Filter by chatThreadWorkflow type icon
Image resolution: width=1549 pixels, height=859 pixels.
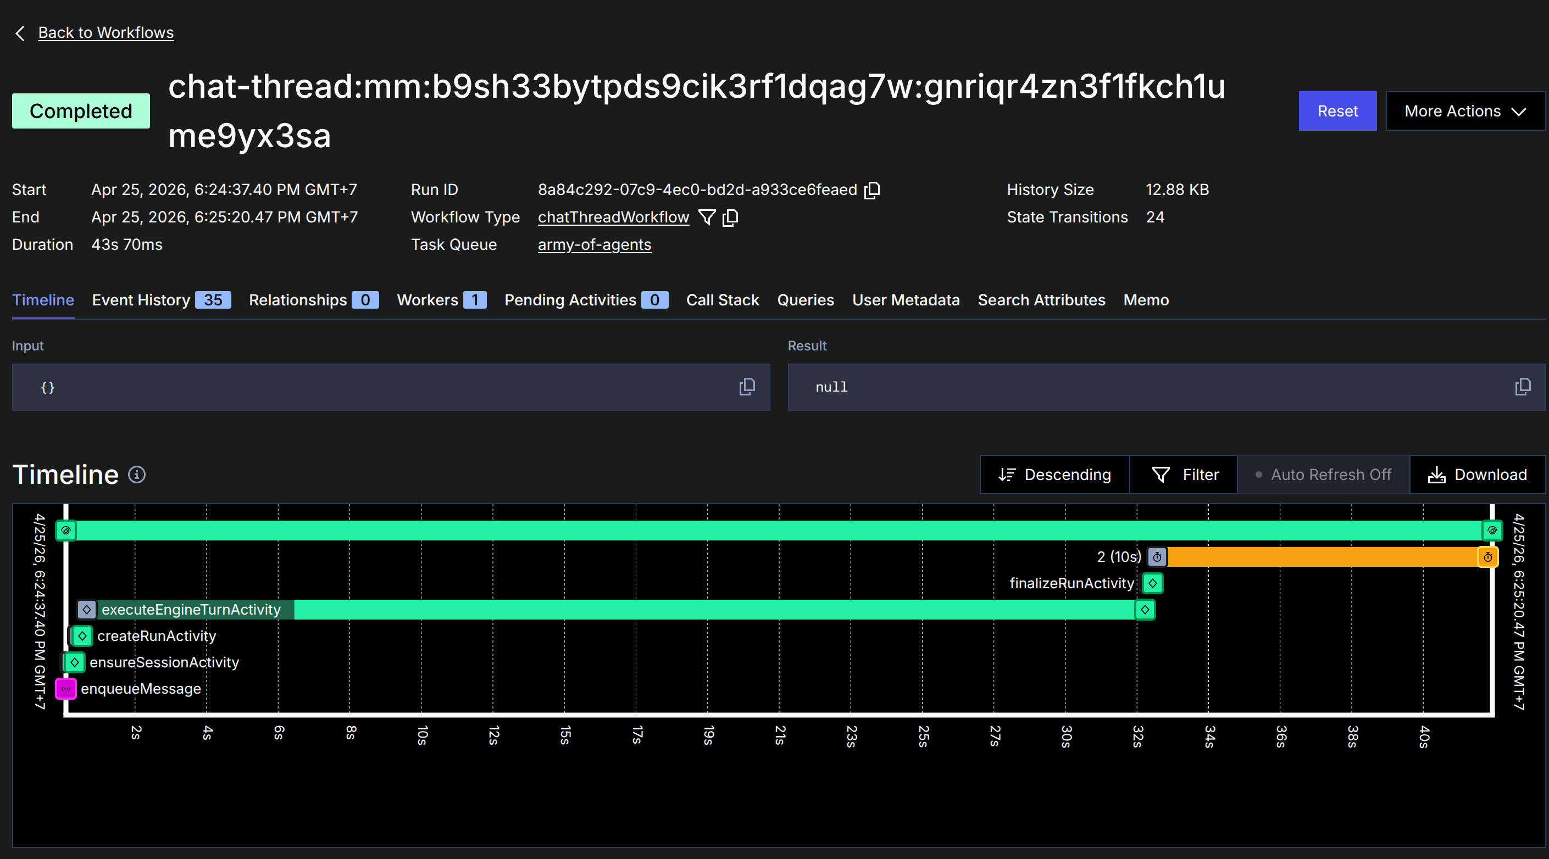point(707,217)
